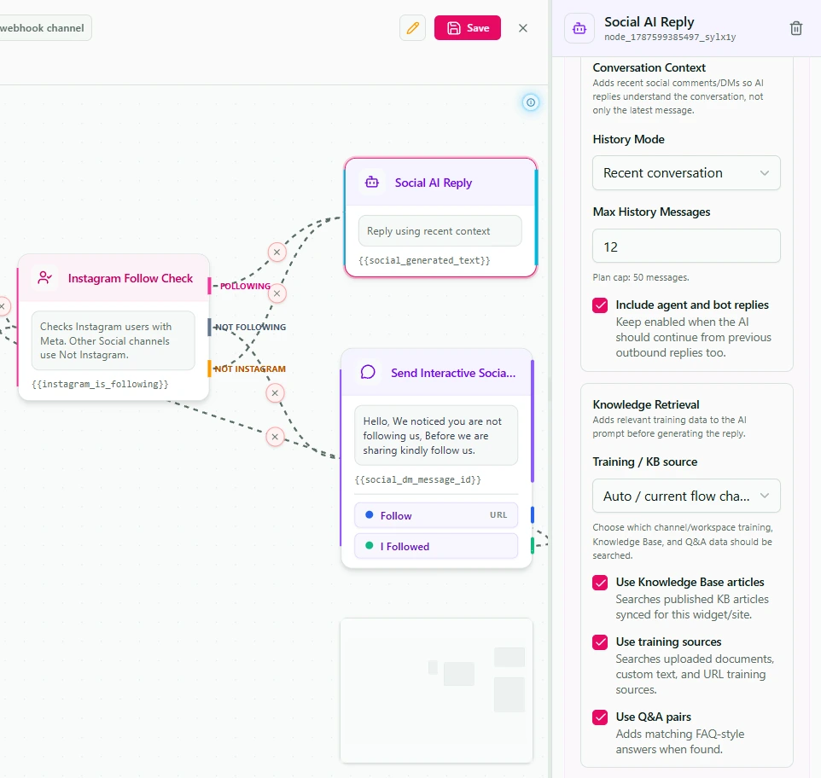Disable Use Q&A pairs checkbox
Viewport: 821px width, 778px height.
(x=600, y=717)
